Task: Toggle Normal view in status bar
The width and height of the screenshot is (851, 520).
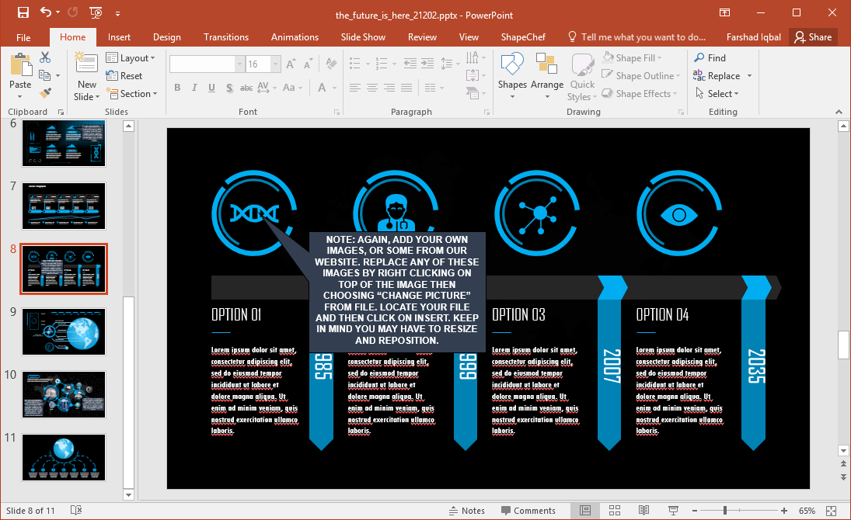Action: pos(585,510)
